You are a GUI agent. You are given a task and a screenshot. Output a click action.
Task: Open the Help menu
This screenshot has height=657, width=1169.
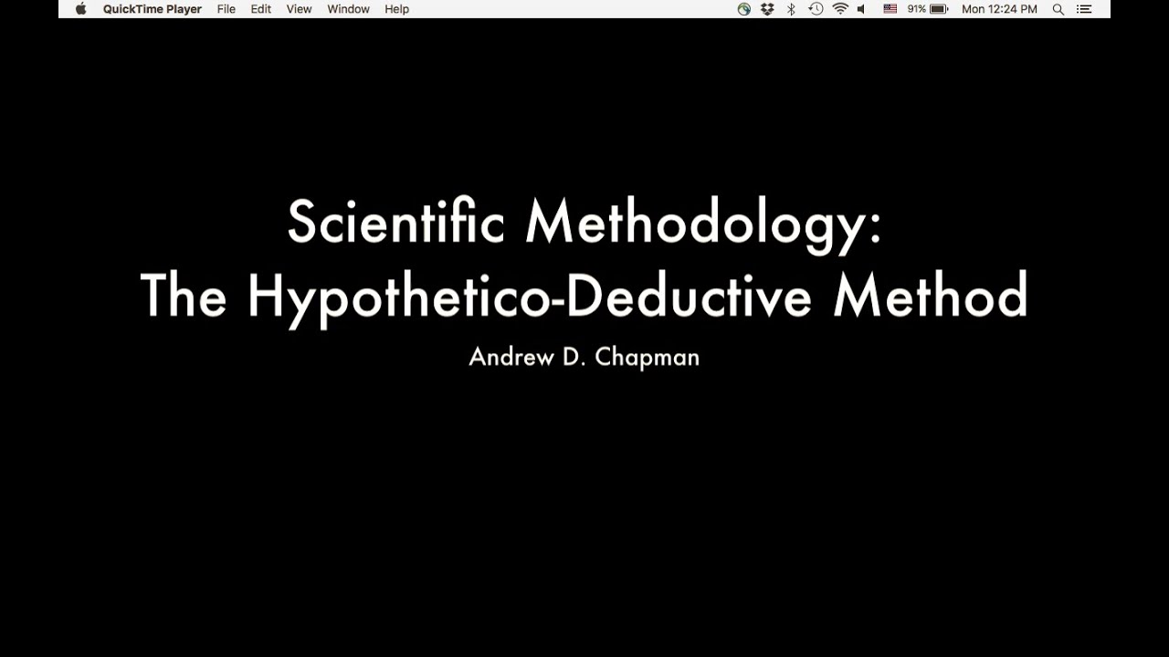pyautogui.click(x=396, y=9)
